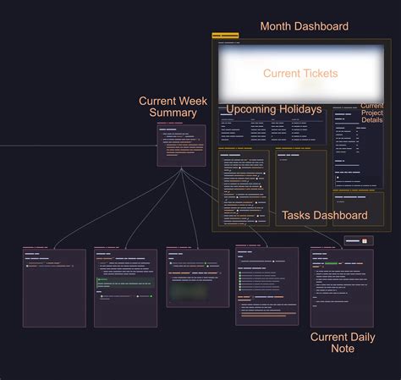Click the calendar icon above Current Daily Note
This screenshot has width=401, height=380.
tap(365, 241)
